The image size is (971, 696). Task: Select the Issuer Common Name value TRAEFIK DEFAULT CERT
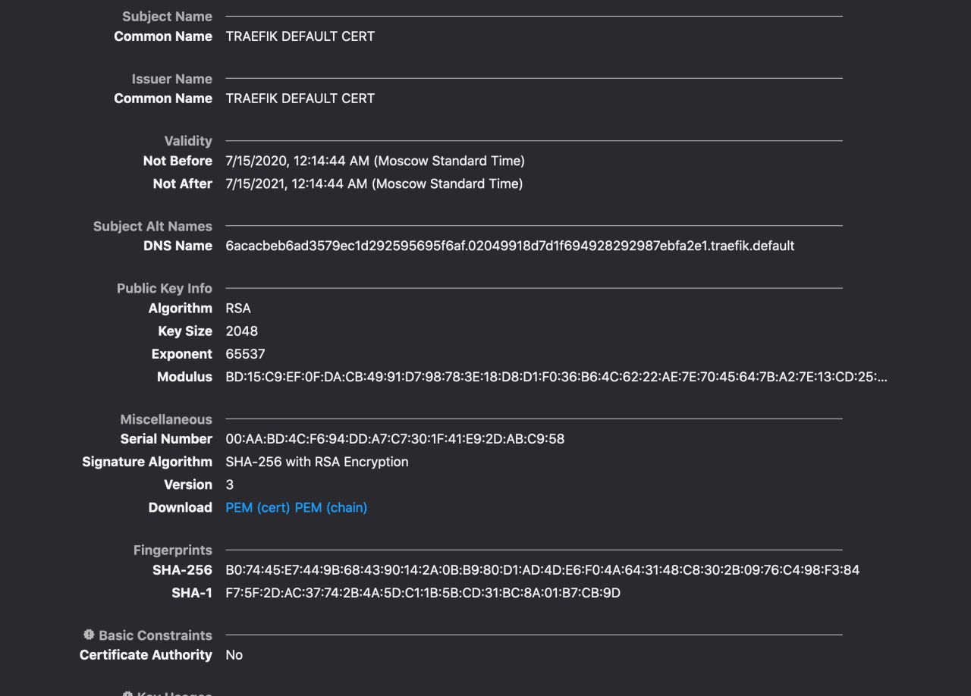coord(300,99)
